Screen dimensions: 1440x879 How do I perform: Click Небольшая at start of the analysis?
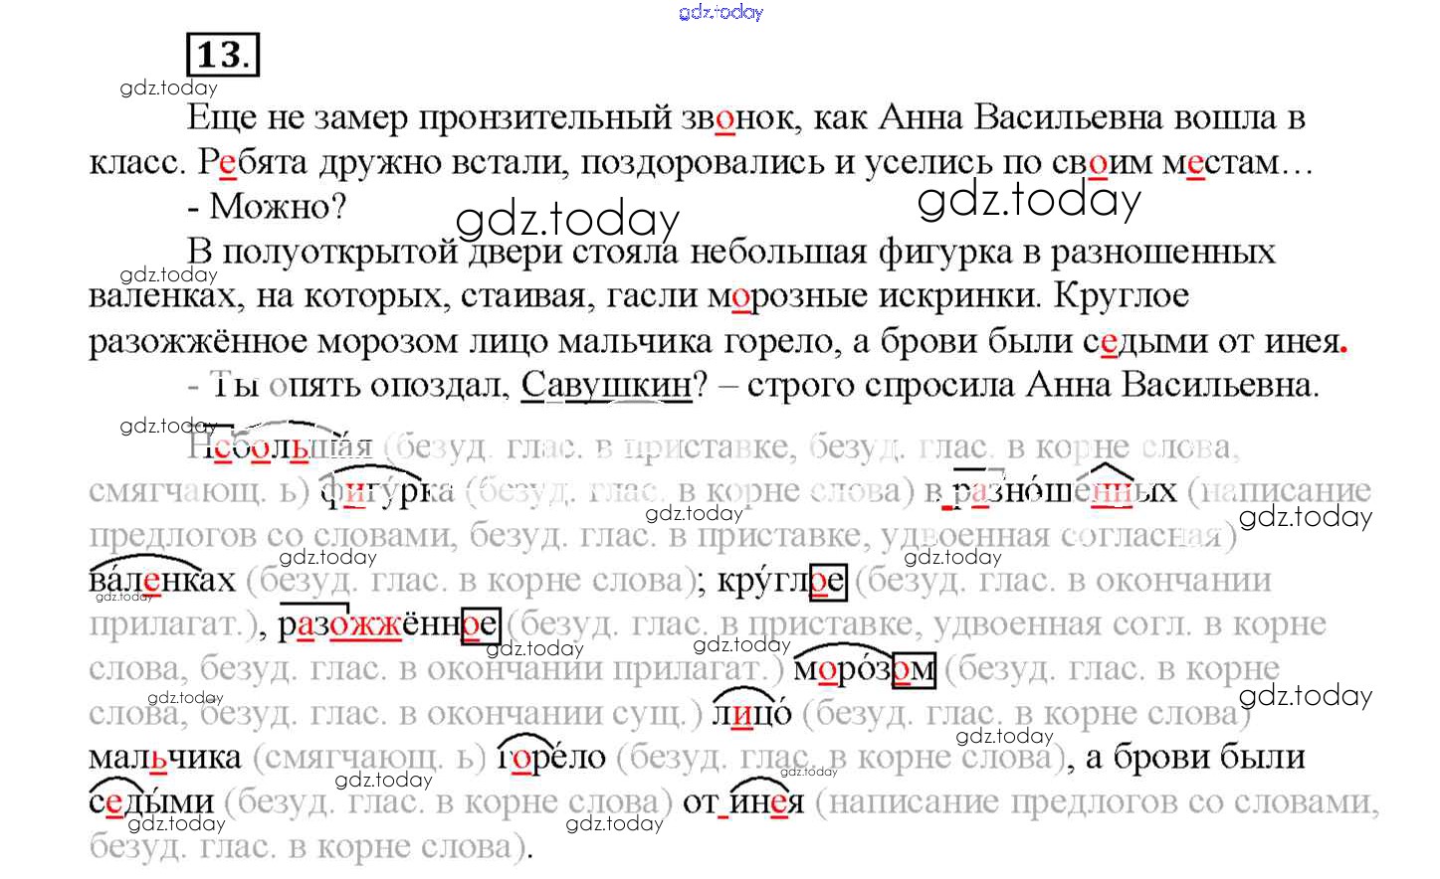pos(279,447)
